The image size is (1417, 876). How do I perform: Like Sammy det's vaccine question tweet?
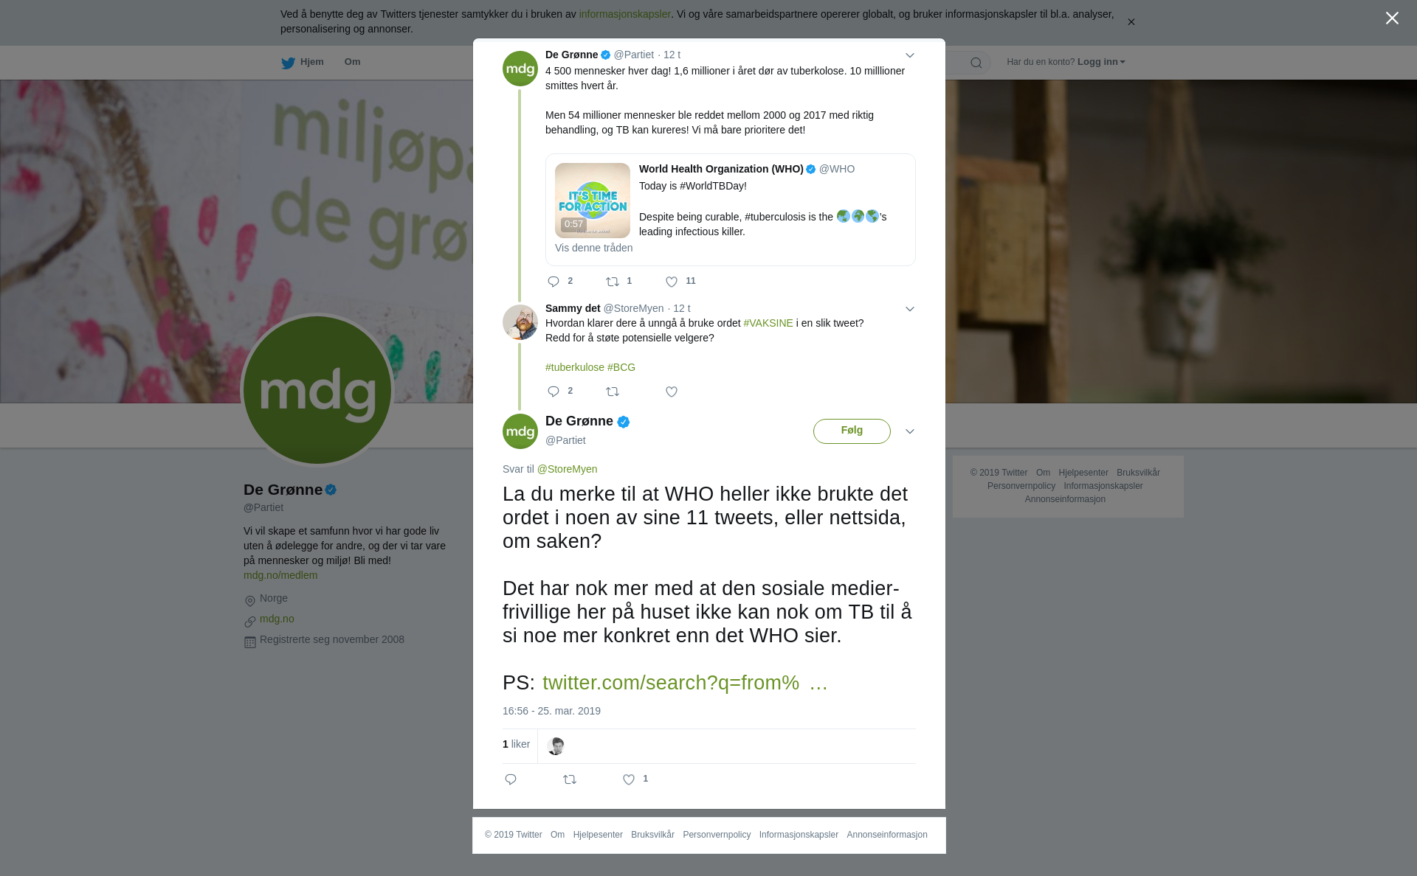tap(672, 392)
